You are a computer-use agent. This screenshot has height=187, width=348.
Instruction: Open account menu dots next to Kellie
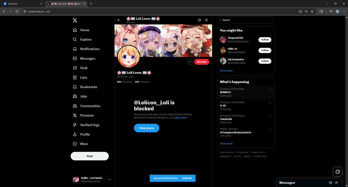109,180
